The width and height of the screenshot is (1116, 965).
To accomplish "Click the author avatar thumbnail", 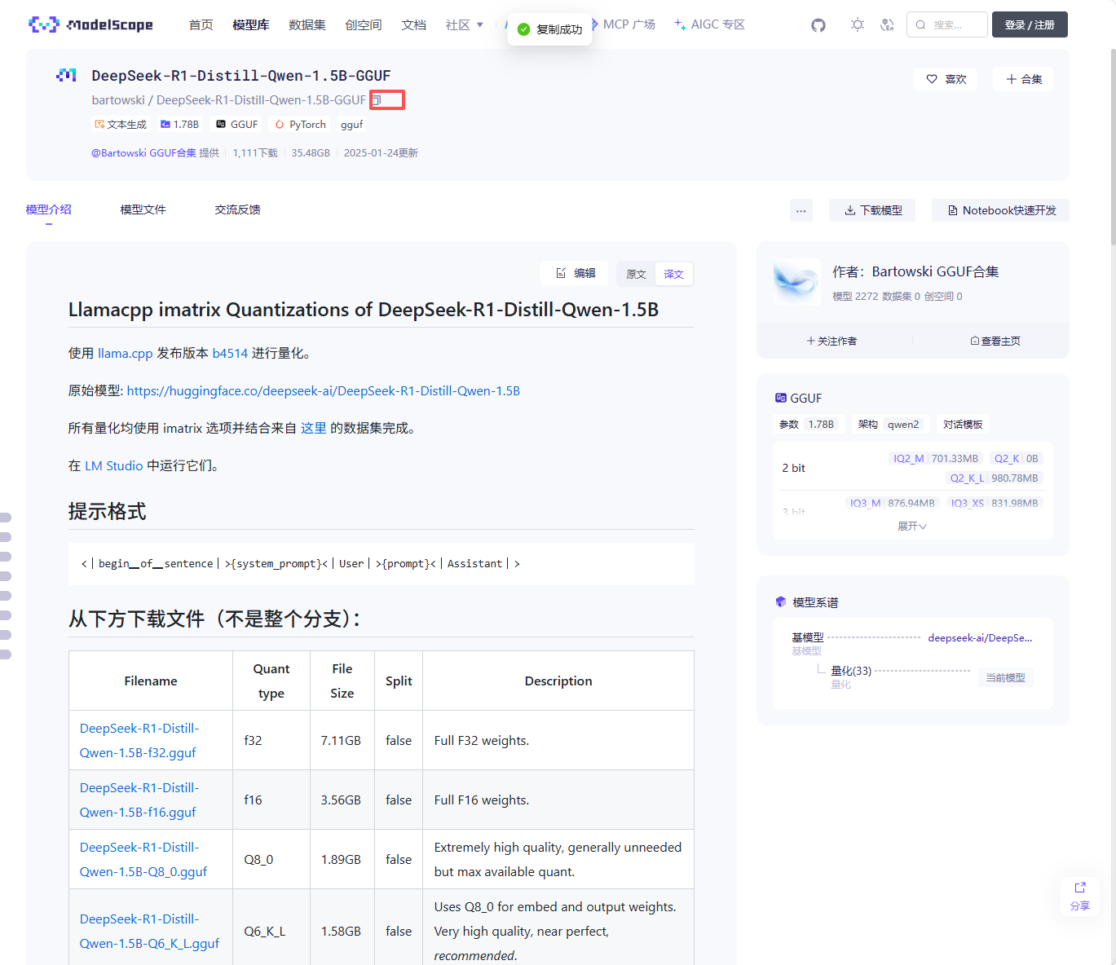I will (x=796, y=282).
